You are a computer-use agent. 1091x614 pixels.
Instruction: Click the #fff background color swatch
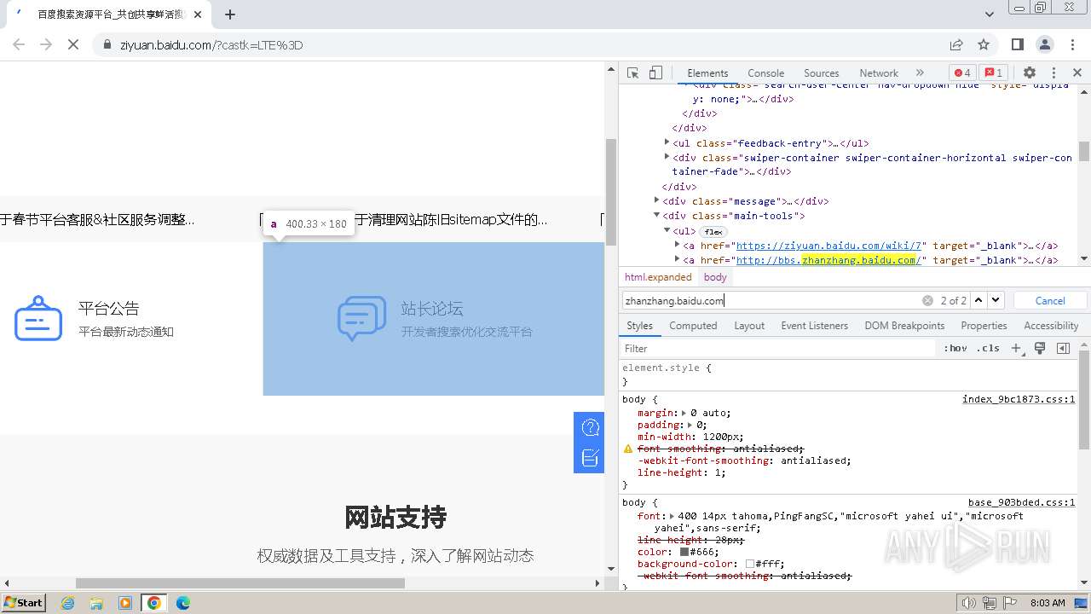tap(750, 564)
